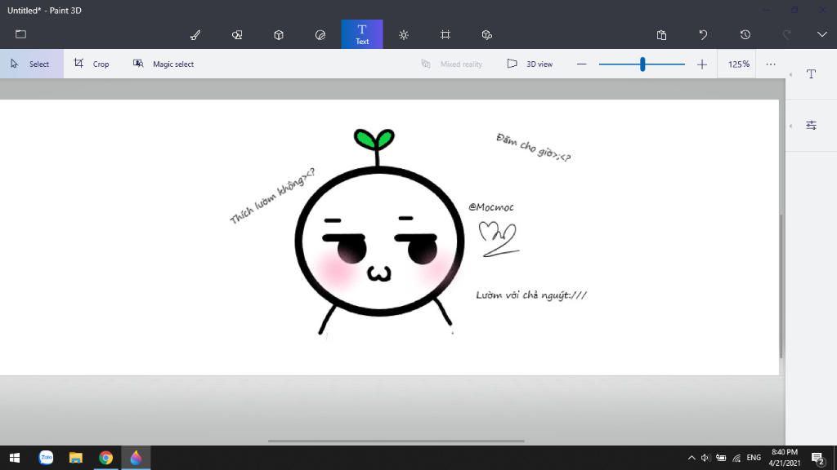Open the Stickers tool
This screenshot has height=470, width=837.
pos(320,35)
